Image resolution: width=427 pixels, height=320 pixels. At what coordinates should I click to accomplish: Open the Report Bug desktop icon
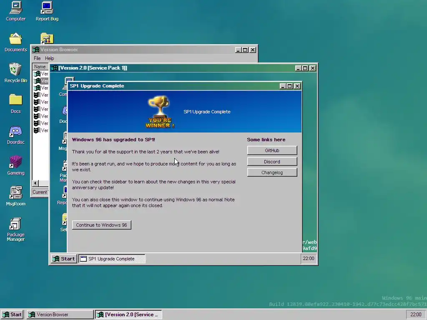point(47,11)
